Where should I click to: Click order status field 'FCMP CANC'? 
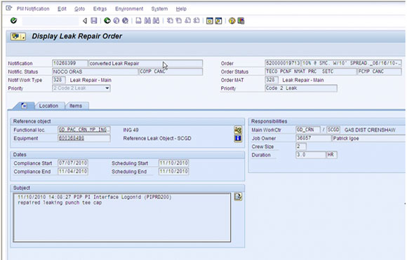380,71
